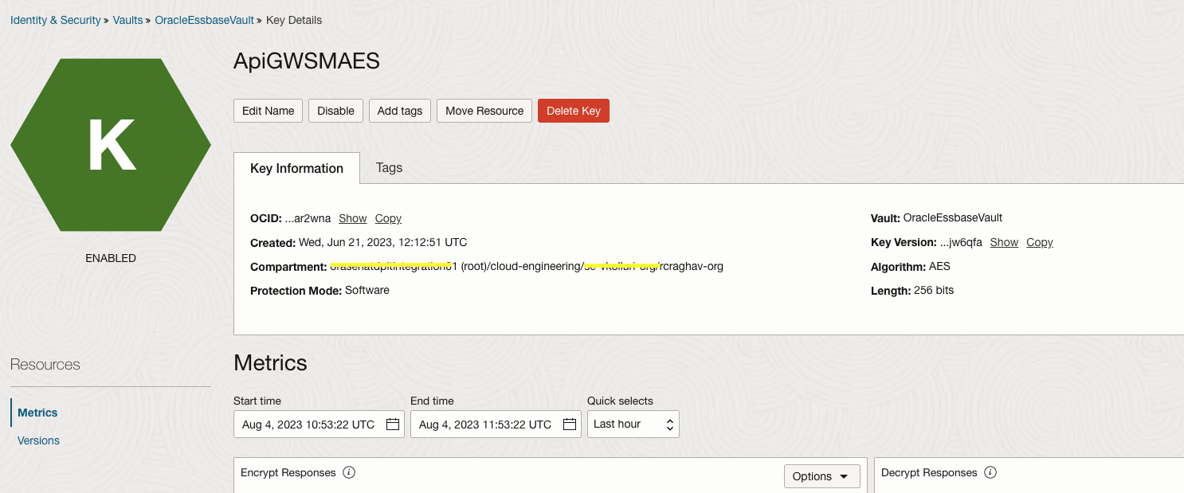Show info for Decrypt Responses chart
The height and width of the screenshot is (493, 1184).
pyautogui.click(x=990, y=472)
